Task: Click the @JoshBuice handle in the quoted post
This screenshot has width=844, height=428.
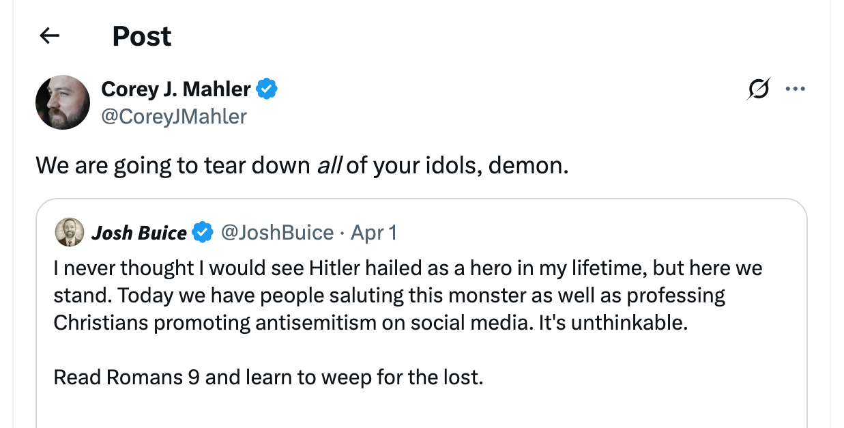Action: 277,233
